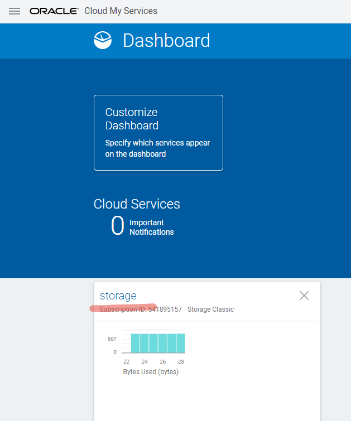
Task: Click the first bar in storage chart
Action: pyautogui.click(x=135, y=343)
